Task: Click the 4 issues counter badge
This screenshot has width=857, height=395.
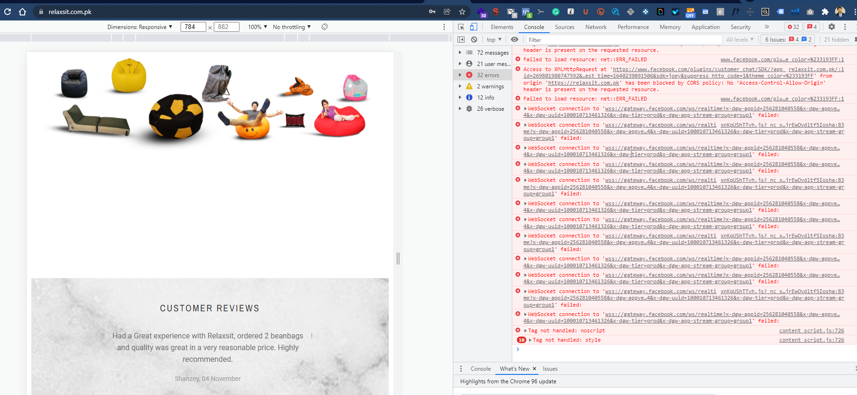Action: tap(812, 27)
